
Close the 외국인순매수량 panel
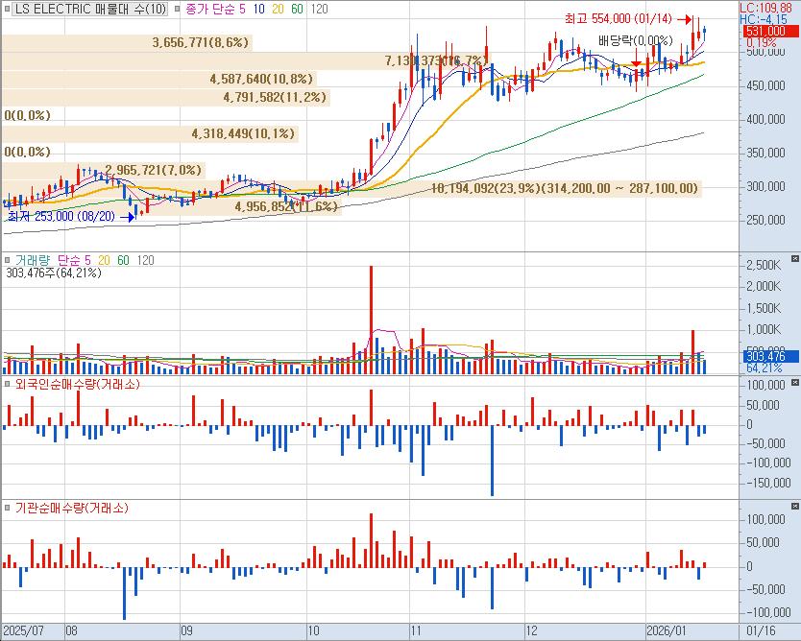tap(795, 382)
